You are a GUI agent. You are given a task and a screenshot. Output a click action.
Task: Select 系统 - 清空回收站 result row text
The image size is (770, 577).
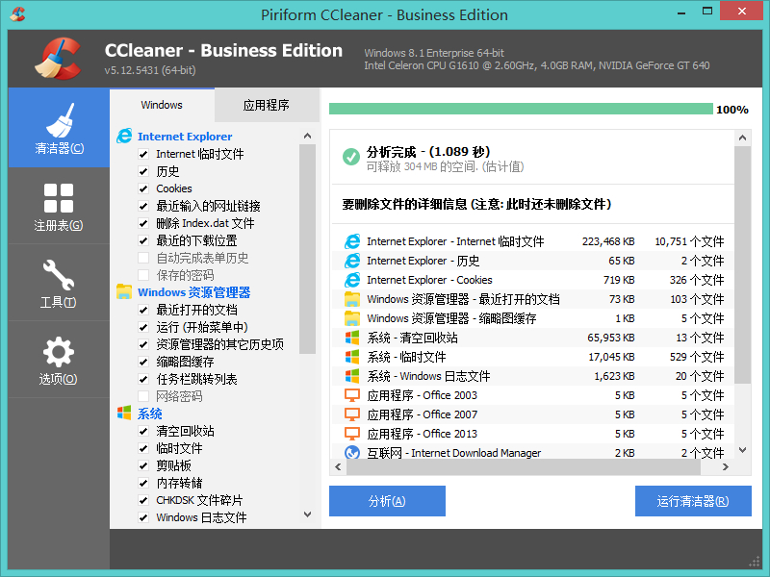click(412, 338)
